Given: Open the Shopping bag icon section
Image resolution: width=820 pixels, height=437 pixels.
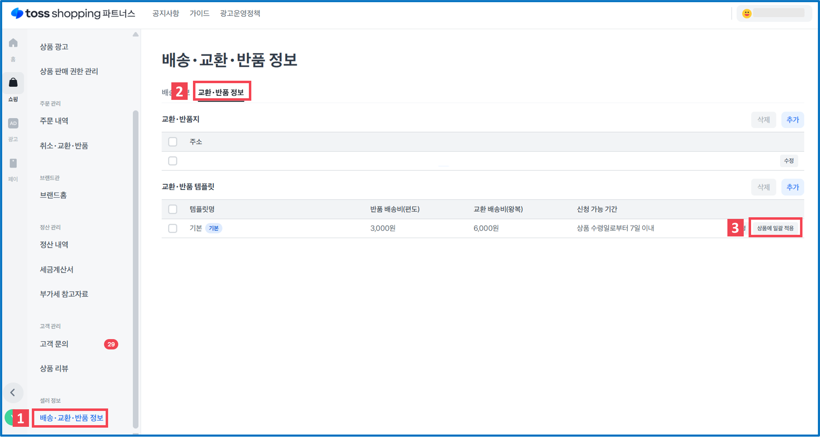Looking at the screenshot, I should tap(13, 83).
